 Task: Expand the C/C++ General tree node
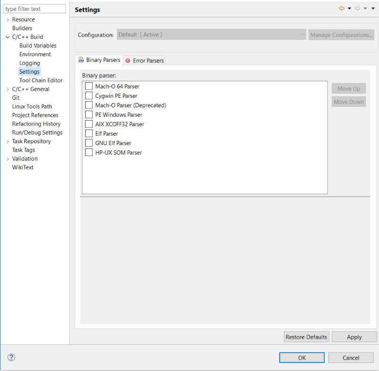8,89
